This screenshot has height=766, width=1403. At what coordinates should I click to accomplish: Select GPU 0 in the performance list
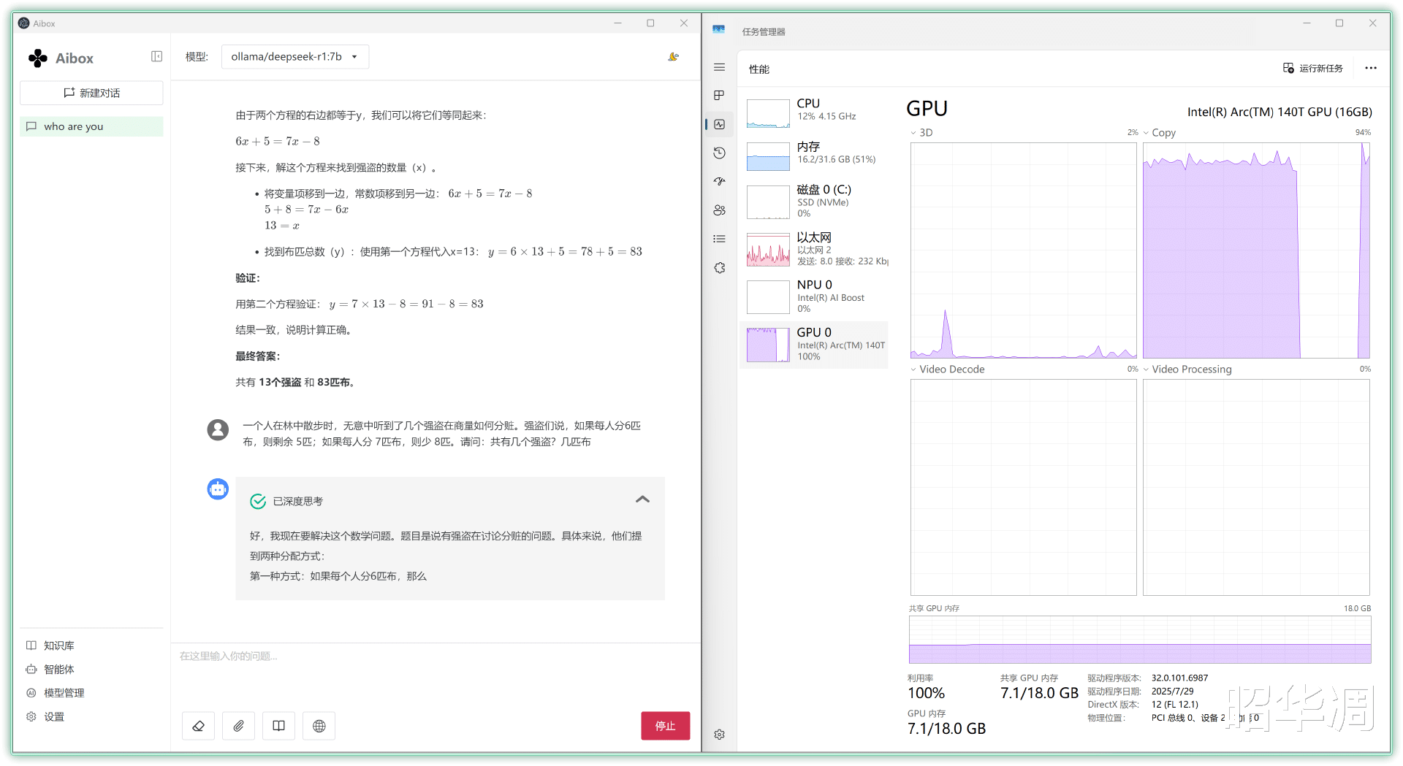pyautogui.click(x=815, y=345)
